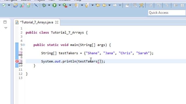186x104 pixels.
Task: Click the Step Over debug icon
Action: (159, 5)
